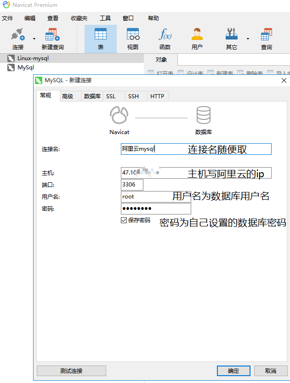Click the database cylinder icon in dialog
Screen dimensions: 290x383
click(204, 115)
